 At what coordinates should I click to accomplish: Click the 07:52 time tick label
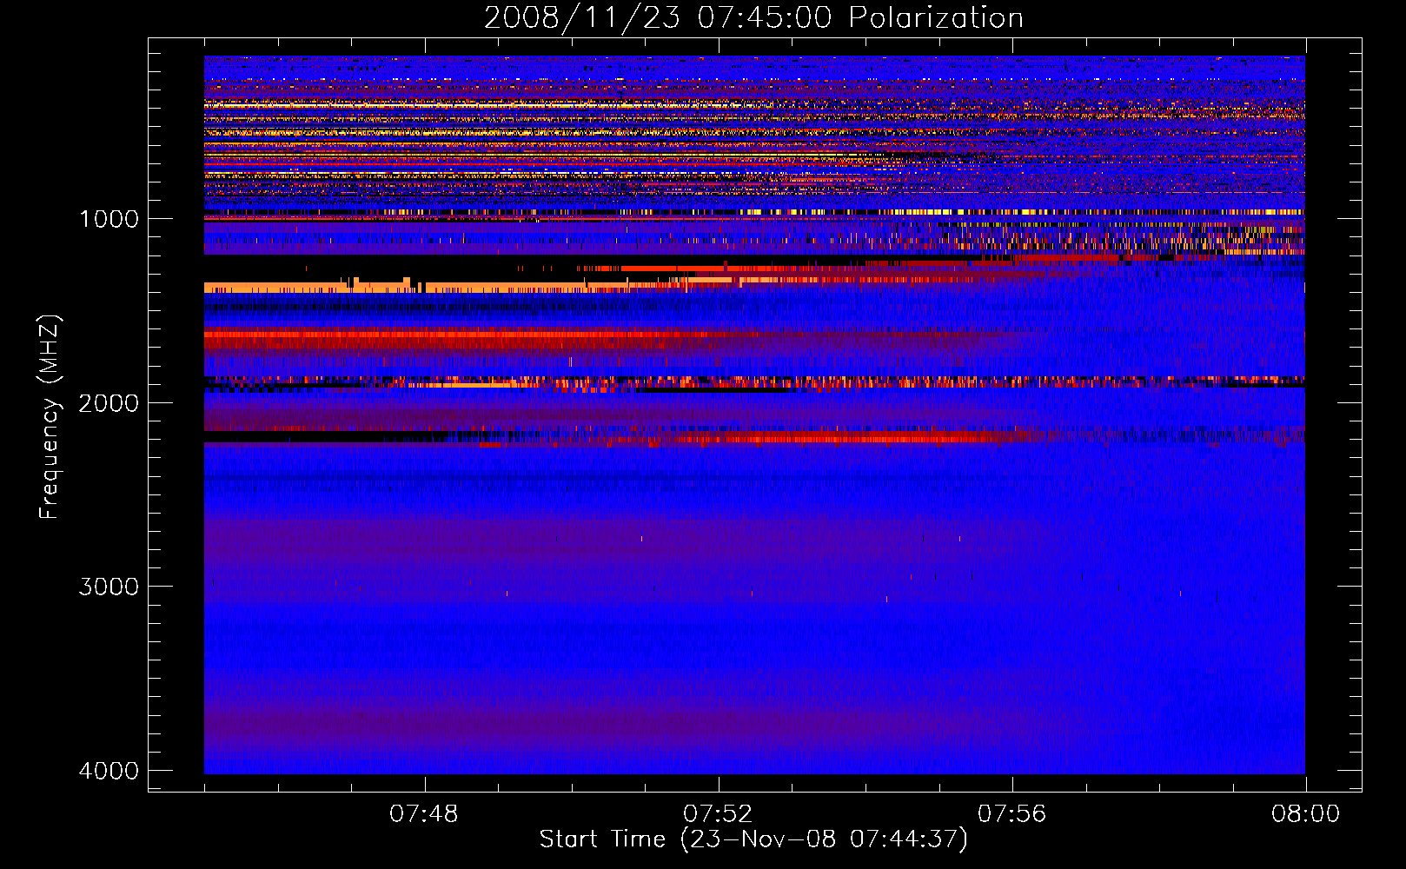(x=718, y=814)
